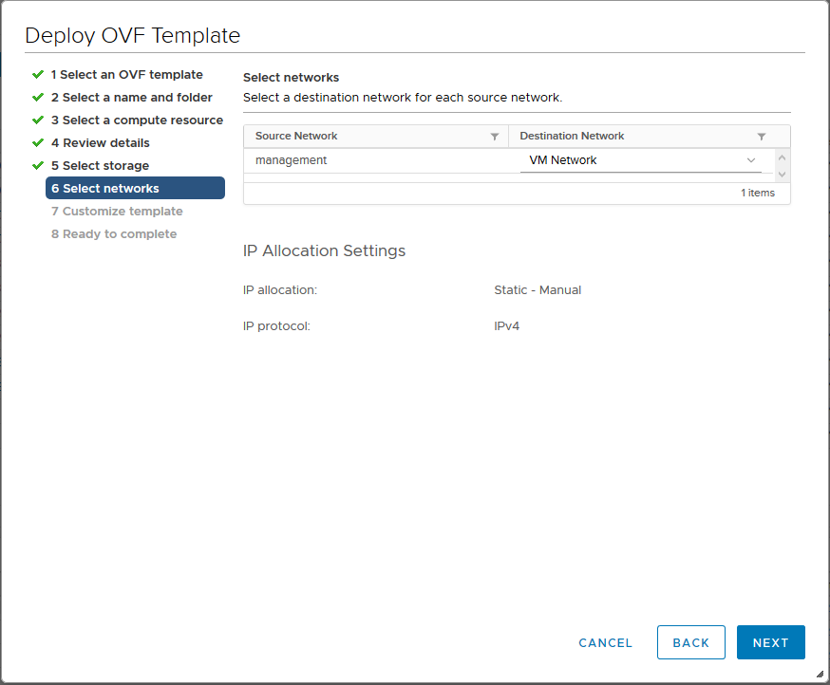Open step 4 Review details

click(100, 143)
